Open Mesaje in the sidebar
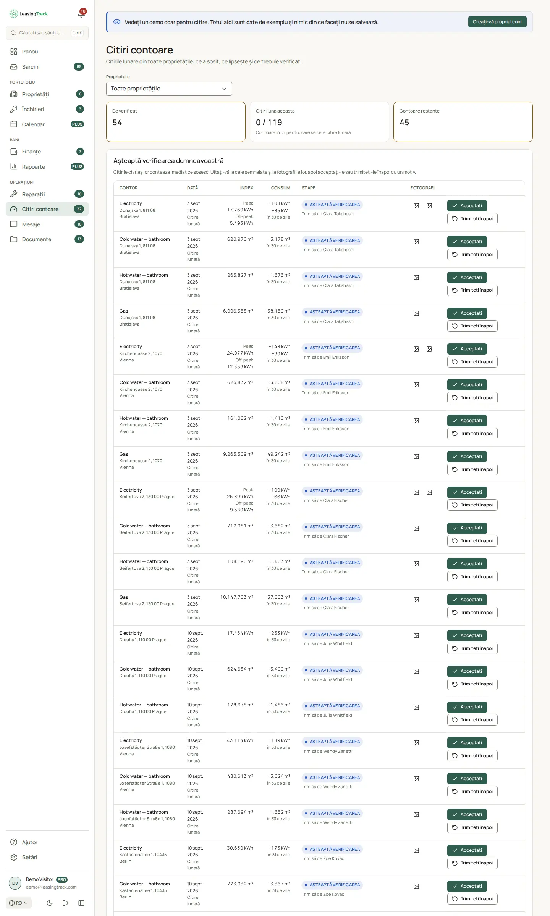The height and width of the screenshot is (916, 550). [x=47, y=224]
